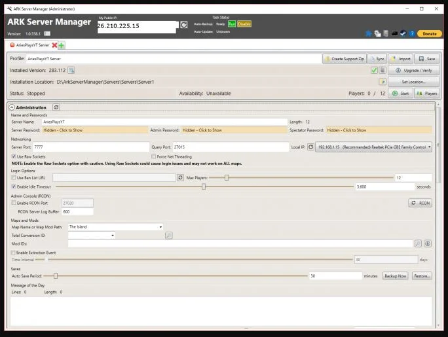Viewport: 448px width, 337px height.
Task: Refresh the Local IP list
Action: coord(310,147)
